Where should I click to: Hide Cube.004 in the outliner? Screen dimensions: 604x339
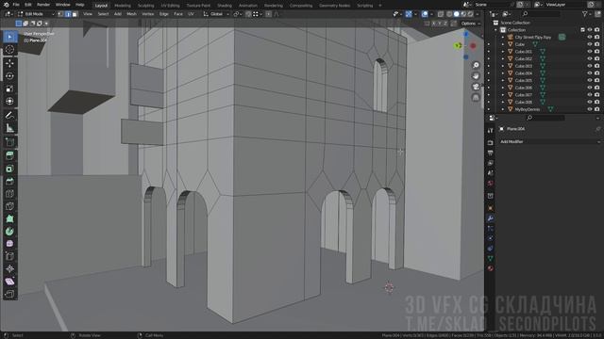(x=589, y=73)
